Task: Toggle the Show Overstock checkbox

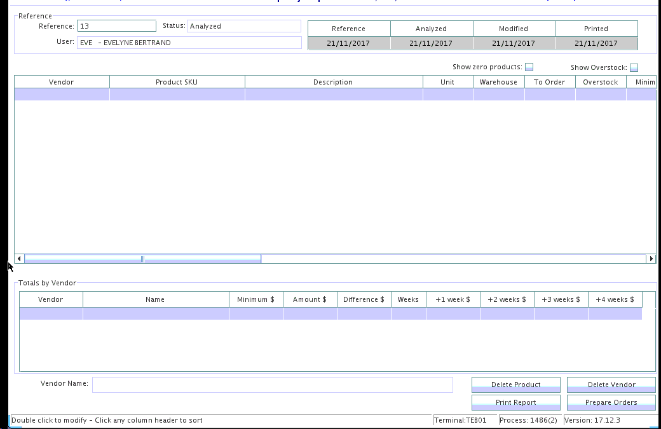Action: [x=634, y=68]
